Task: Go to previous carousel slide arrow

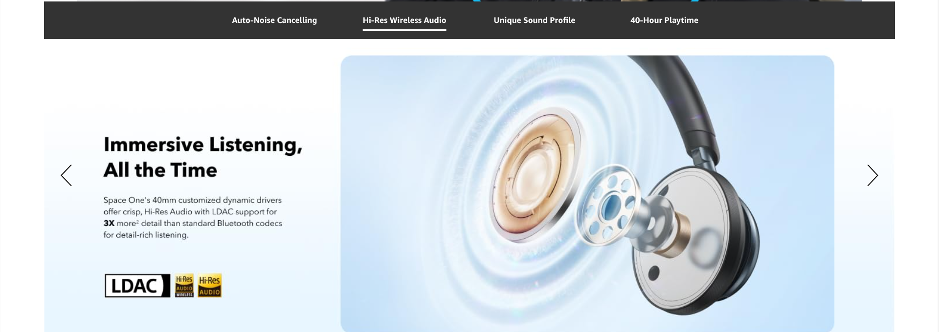Action: pos(66,175)
